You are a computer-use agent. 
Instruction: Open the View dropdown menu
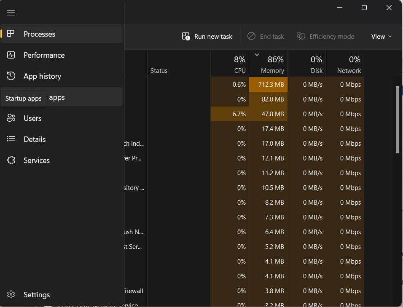point(381,36)
